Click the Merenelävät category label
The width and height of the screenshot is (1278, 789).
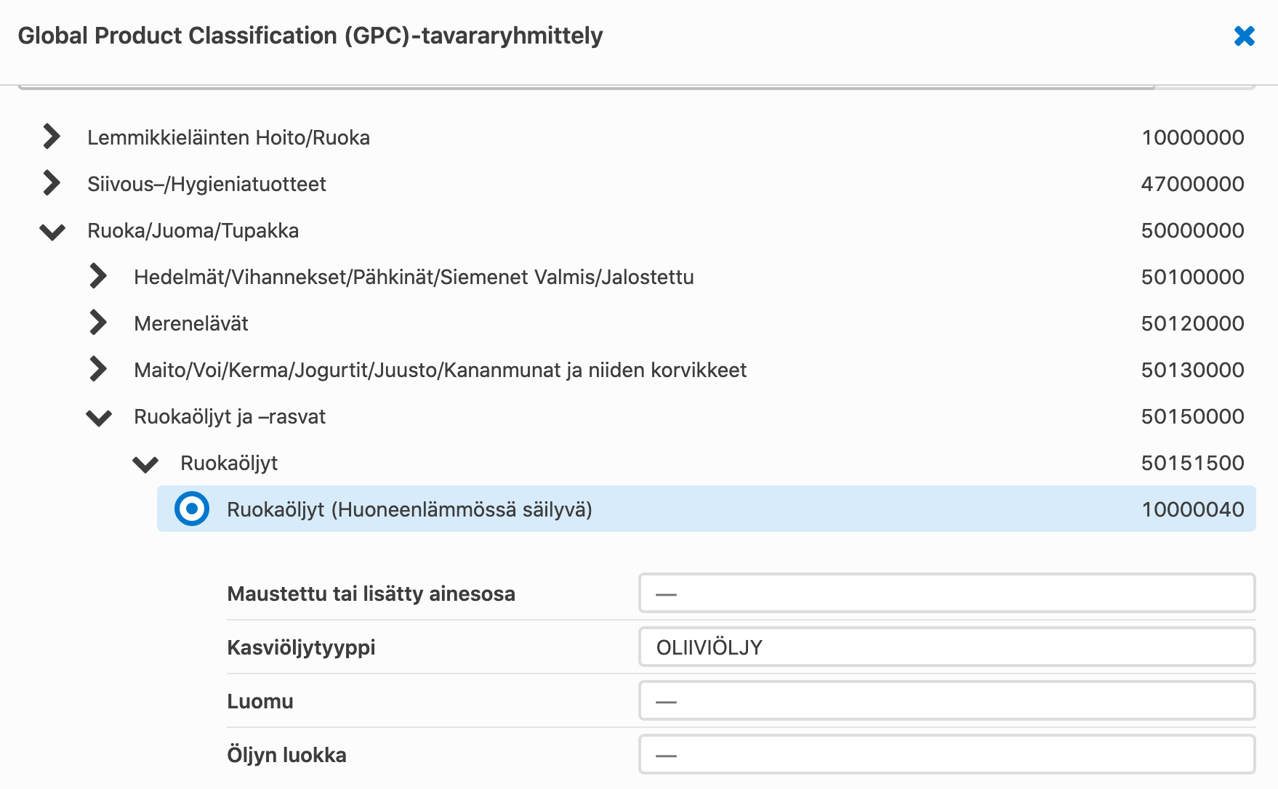(191, 323)
